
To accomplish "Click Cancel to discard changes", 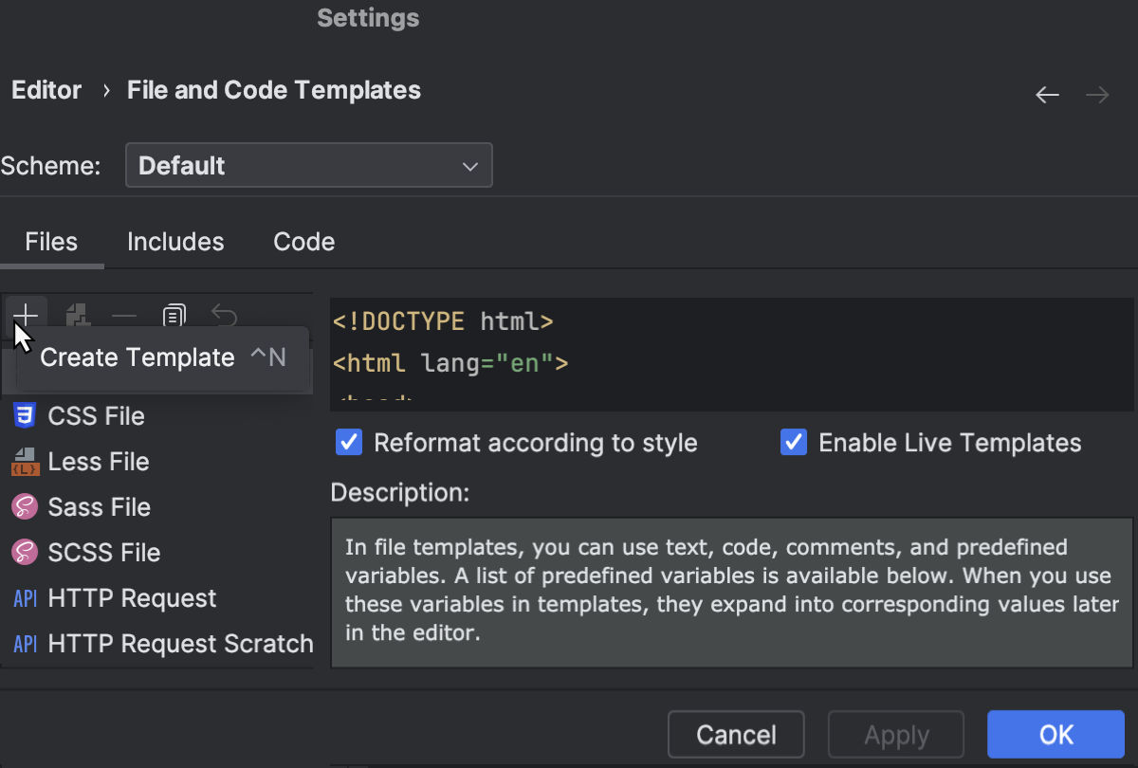I will click(735, 734).
